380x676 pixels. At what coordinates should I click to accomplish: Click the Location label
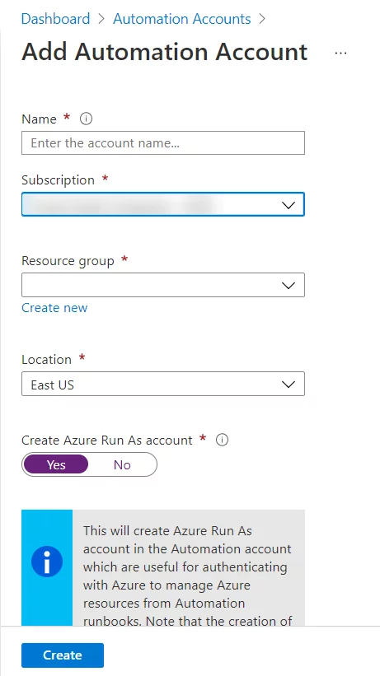pyautogui.click(x=47, y=360)
